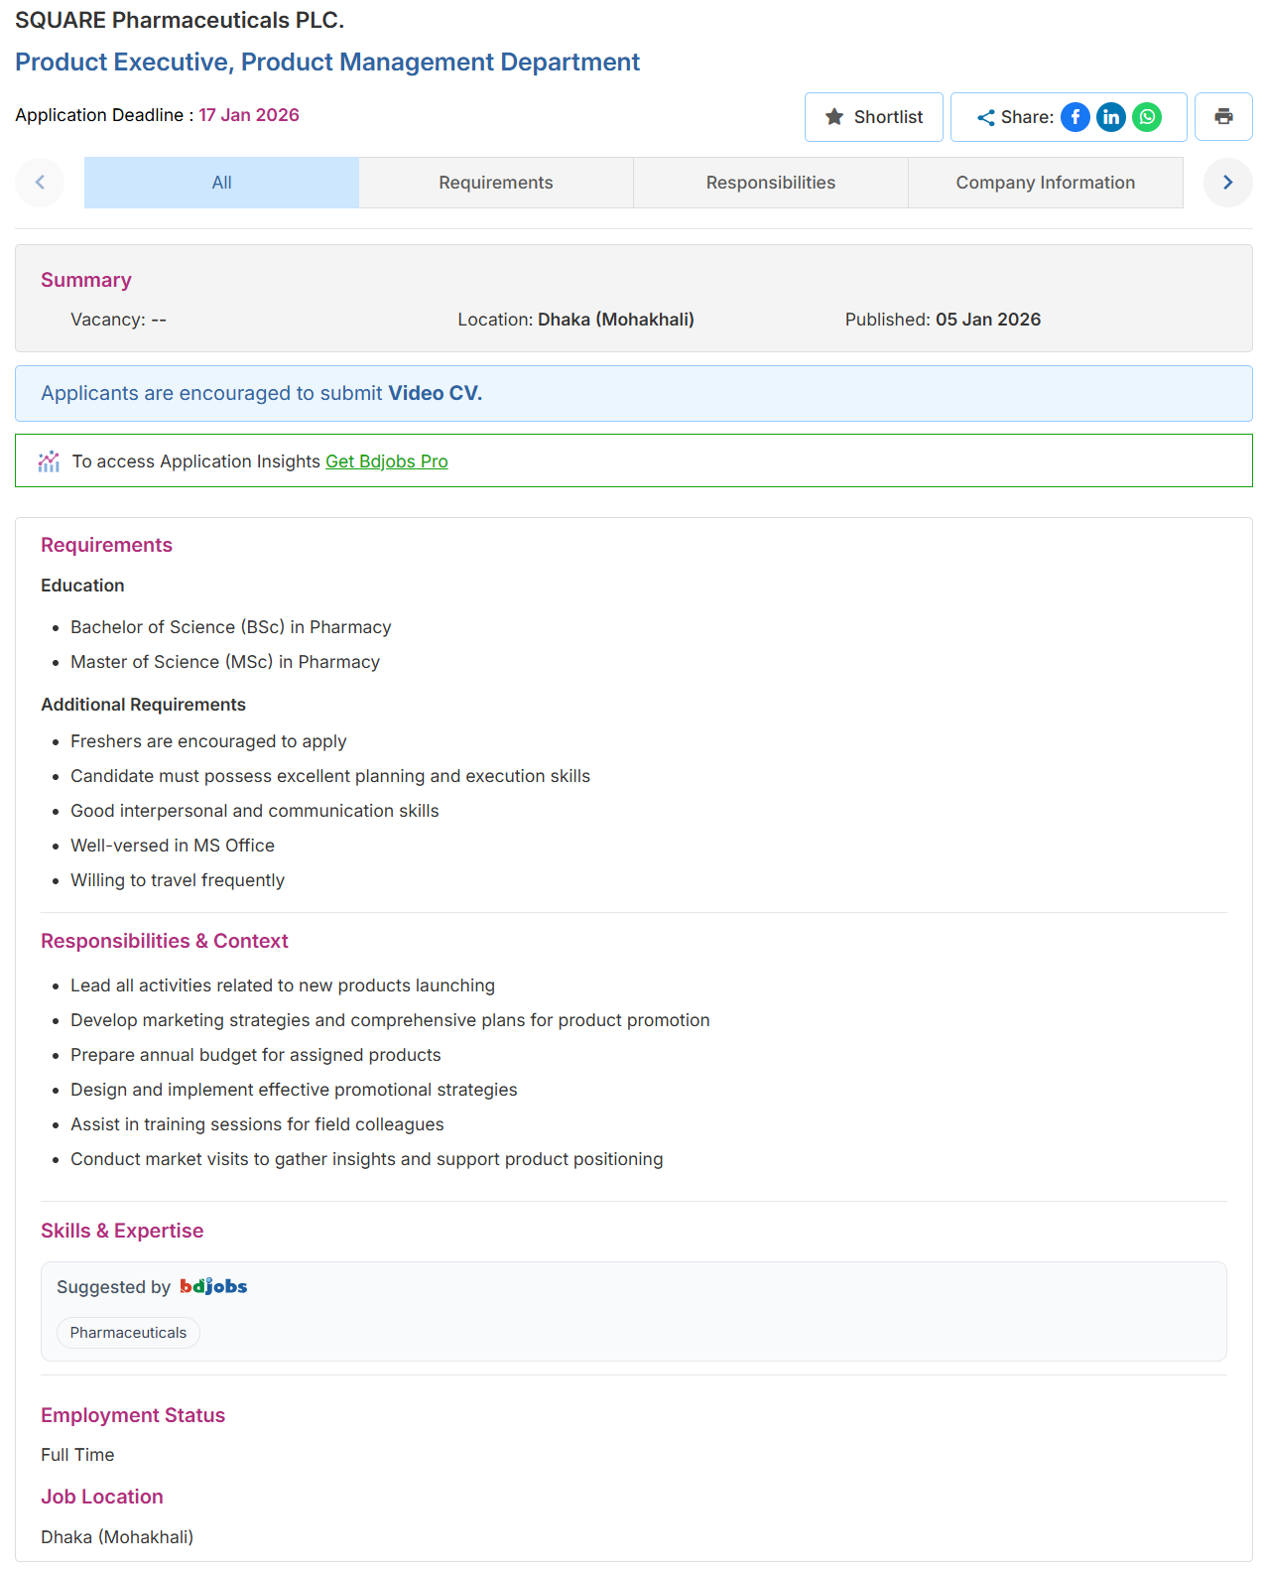Click the Pharmaceuticals skill tag
Viewport: 1265px width, 1569px height.
tap(128, 1333)
